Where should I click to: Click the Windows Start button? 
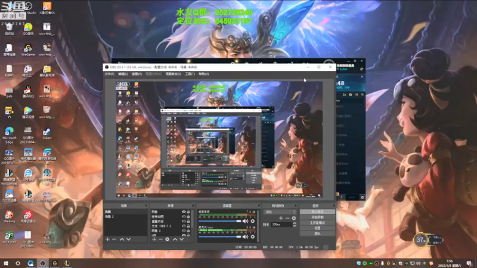(x=5, y=263)
